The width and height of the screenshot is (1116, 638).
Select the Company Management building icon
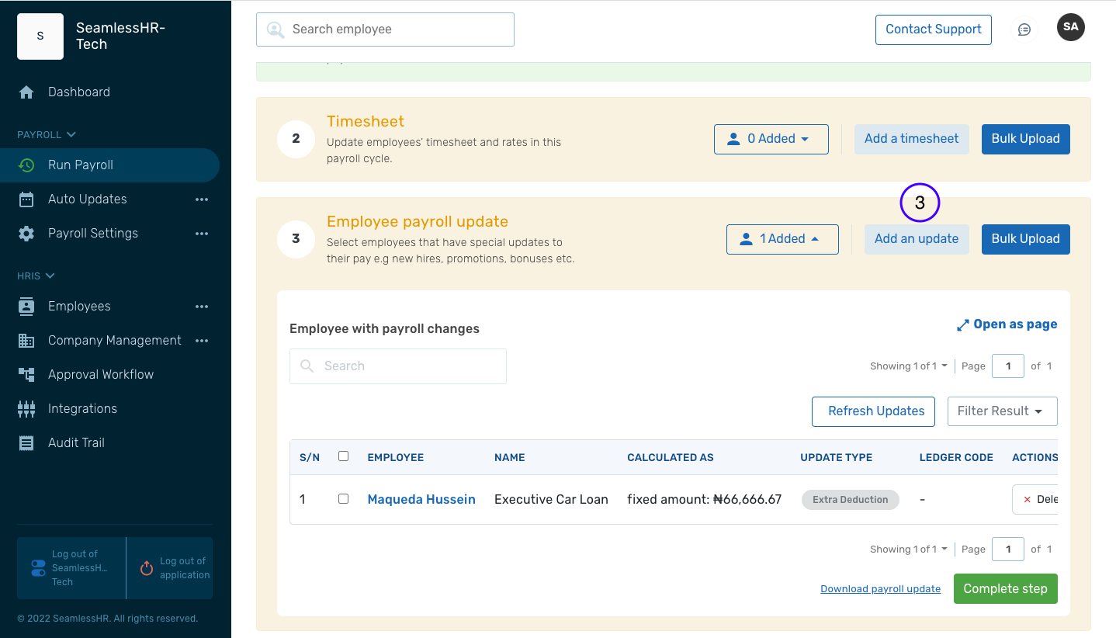(x=26, y=340)
